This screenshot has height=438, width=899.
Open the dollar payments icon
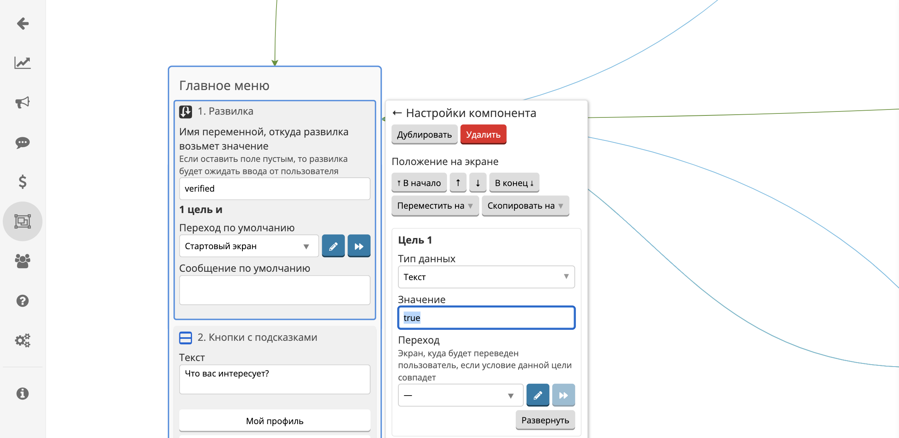(23, 182)
